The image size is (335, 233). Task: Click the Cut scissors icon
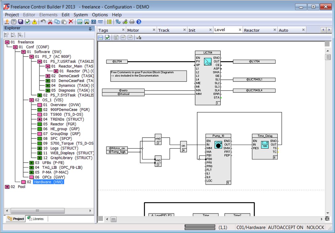coord(50,22)
